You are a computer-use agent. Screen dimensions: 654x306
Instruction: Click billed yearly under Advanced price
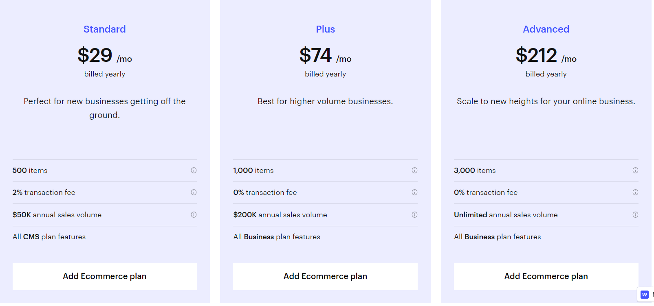tap(546, 74)
